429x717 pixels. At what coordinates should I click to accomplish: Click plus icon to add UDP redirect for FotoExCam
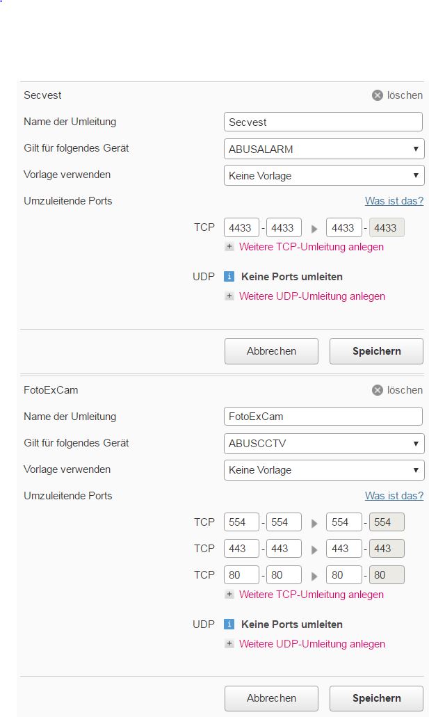pos(229,644)
